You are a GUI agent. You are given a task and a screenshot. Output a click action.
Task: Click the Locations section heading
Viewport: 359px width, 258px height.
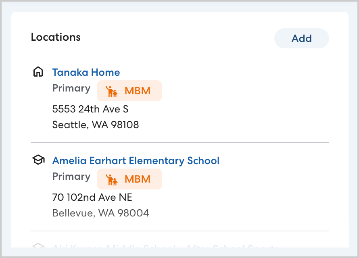coord(56,37)
